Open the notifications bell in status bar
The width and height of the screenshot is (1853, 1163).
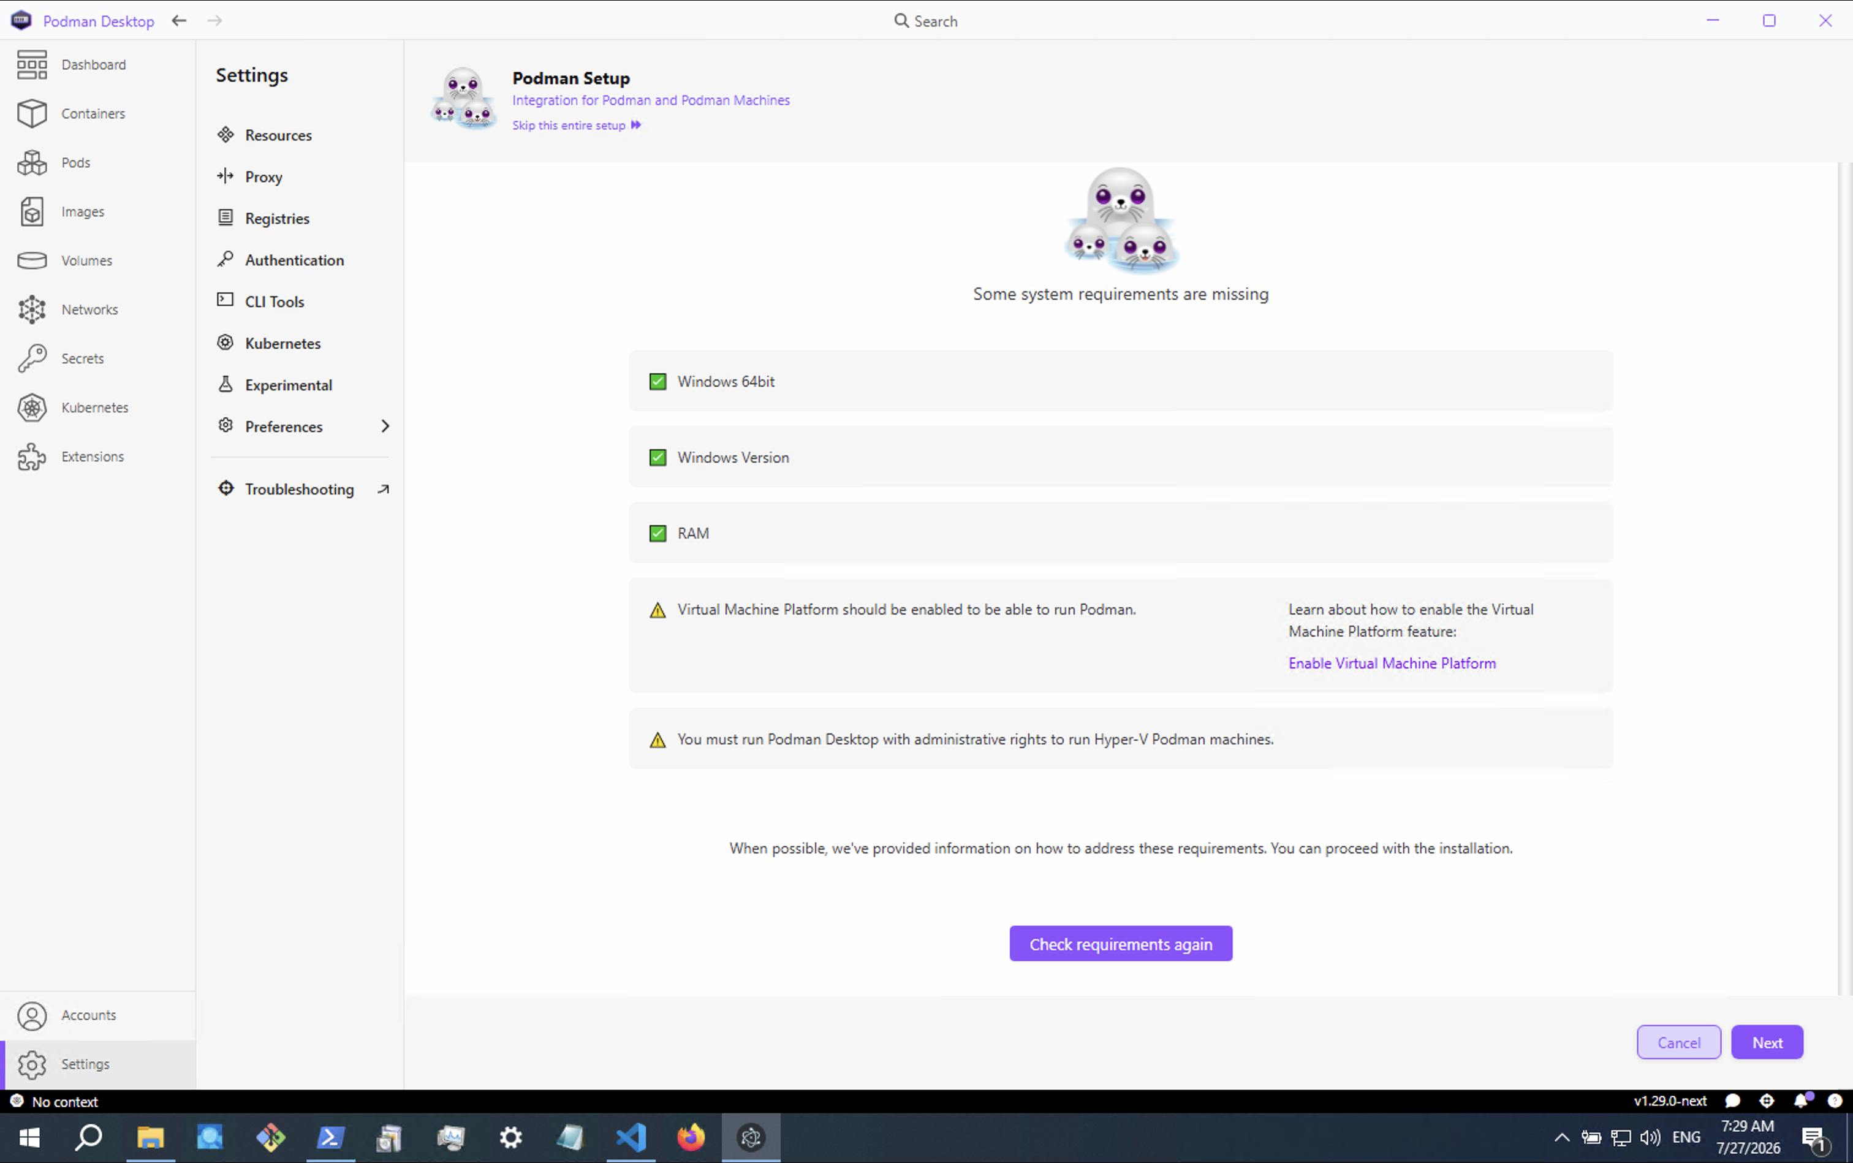1802,1100
